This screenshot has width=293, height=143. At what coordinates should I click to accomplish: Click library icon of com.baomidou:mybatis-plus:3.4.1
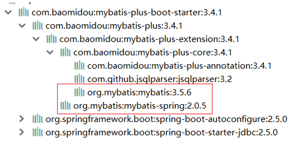[x=38, y=26]
